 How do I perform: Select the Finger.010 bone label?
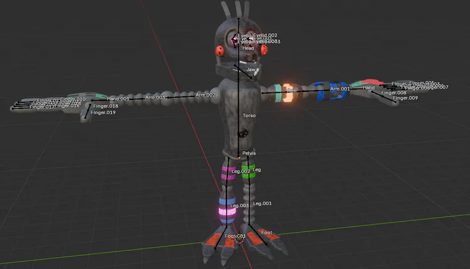[x=73, y=99]
